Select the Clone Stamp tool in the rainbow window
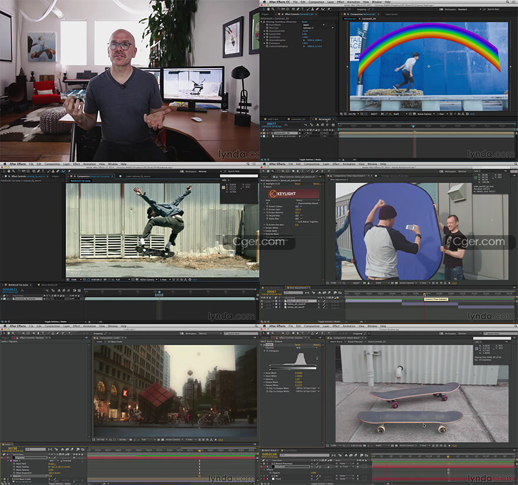Screen dimensions: 518x485 coord(313,9)
